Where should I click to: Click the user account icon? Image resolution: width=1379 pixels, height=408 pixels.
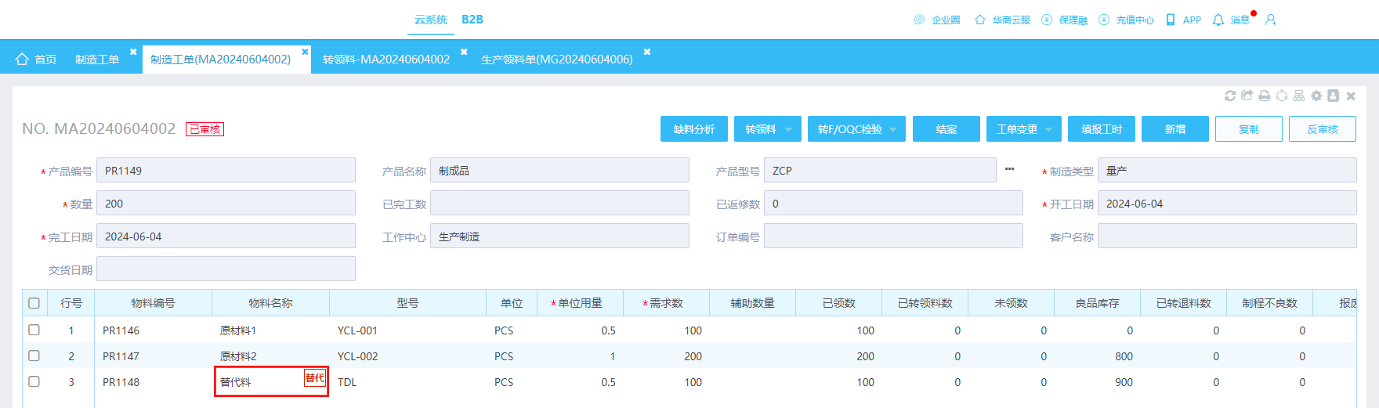tap(1271, 20)
